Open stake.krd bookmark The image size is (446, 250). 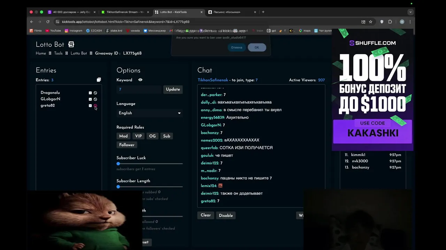114,31
